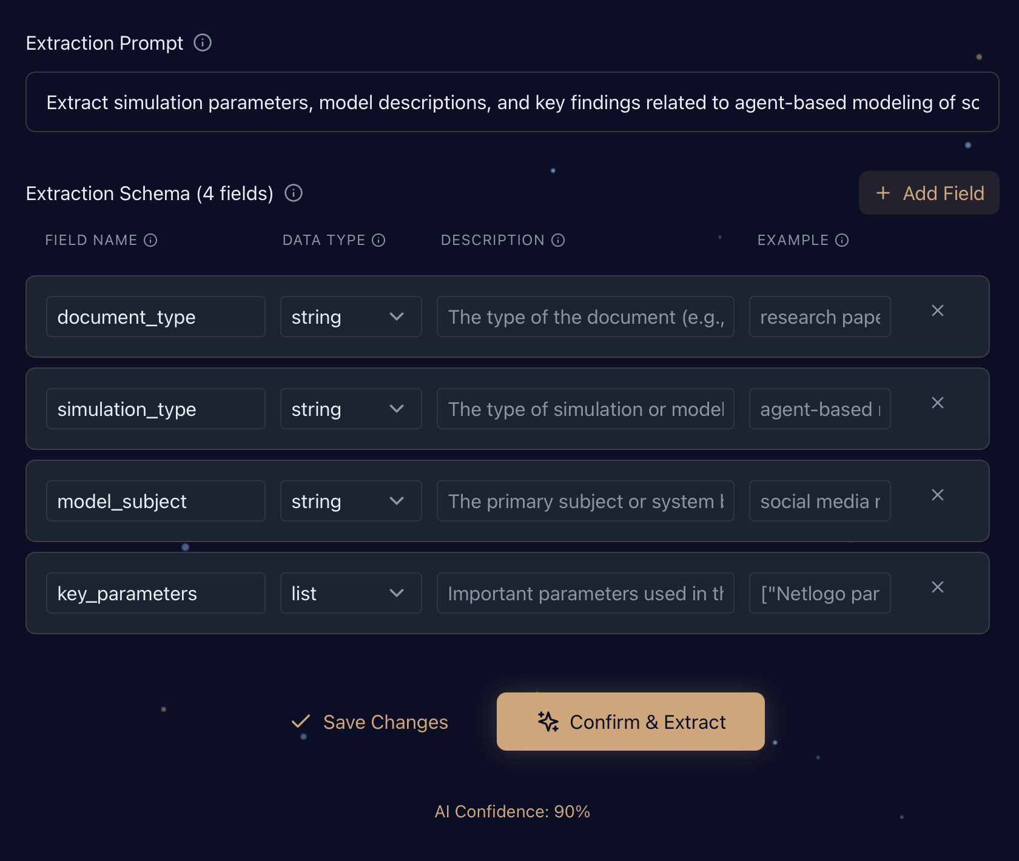Image resolution: width=1019 pixels, height=861 pixels.
Task: Edit the simulation_type field name input
Action: click(x=155, y=409)
